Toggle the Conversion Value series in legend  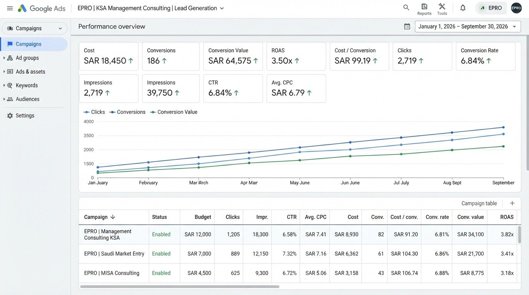point(173,112)
